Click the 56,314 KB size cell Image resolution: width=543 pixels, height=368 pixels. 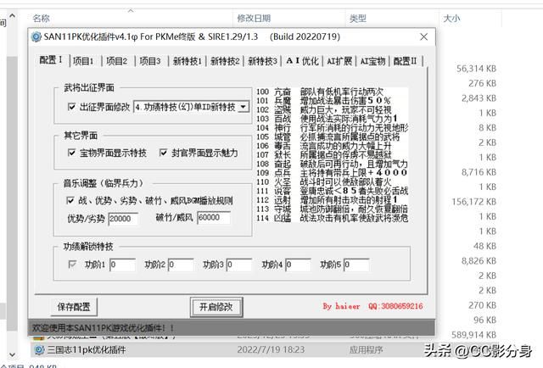(x=476, y=69)
